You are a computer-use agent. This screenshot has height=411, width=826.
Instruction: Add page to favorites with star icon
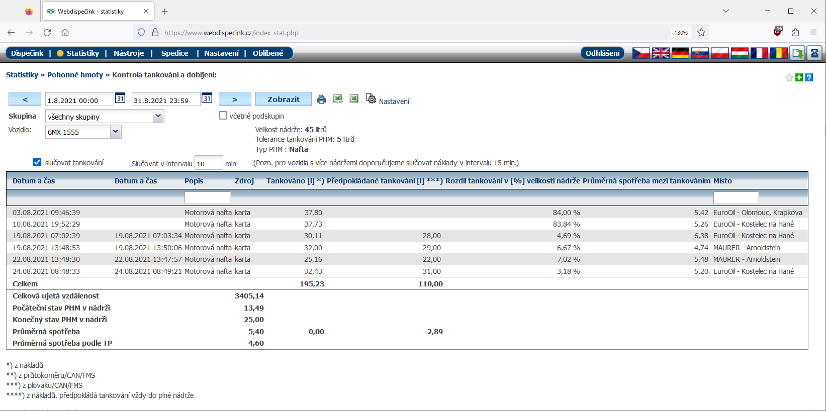tap(789, 77)
